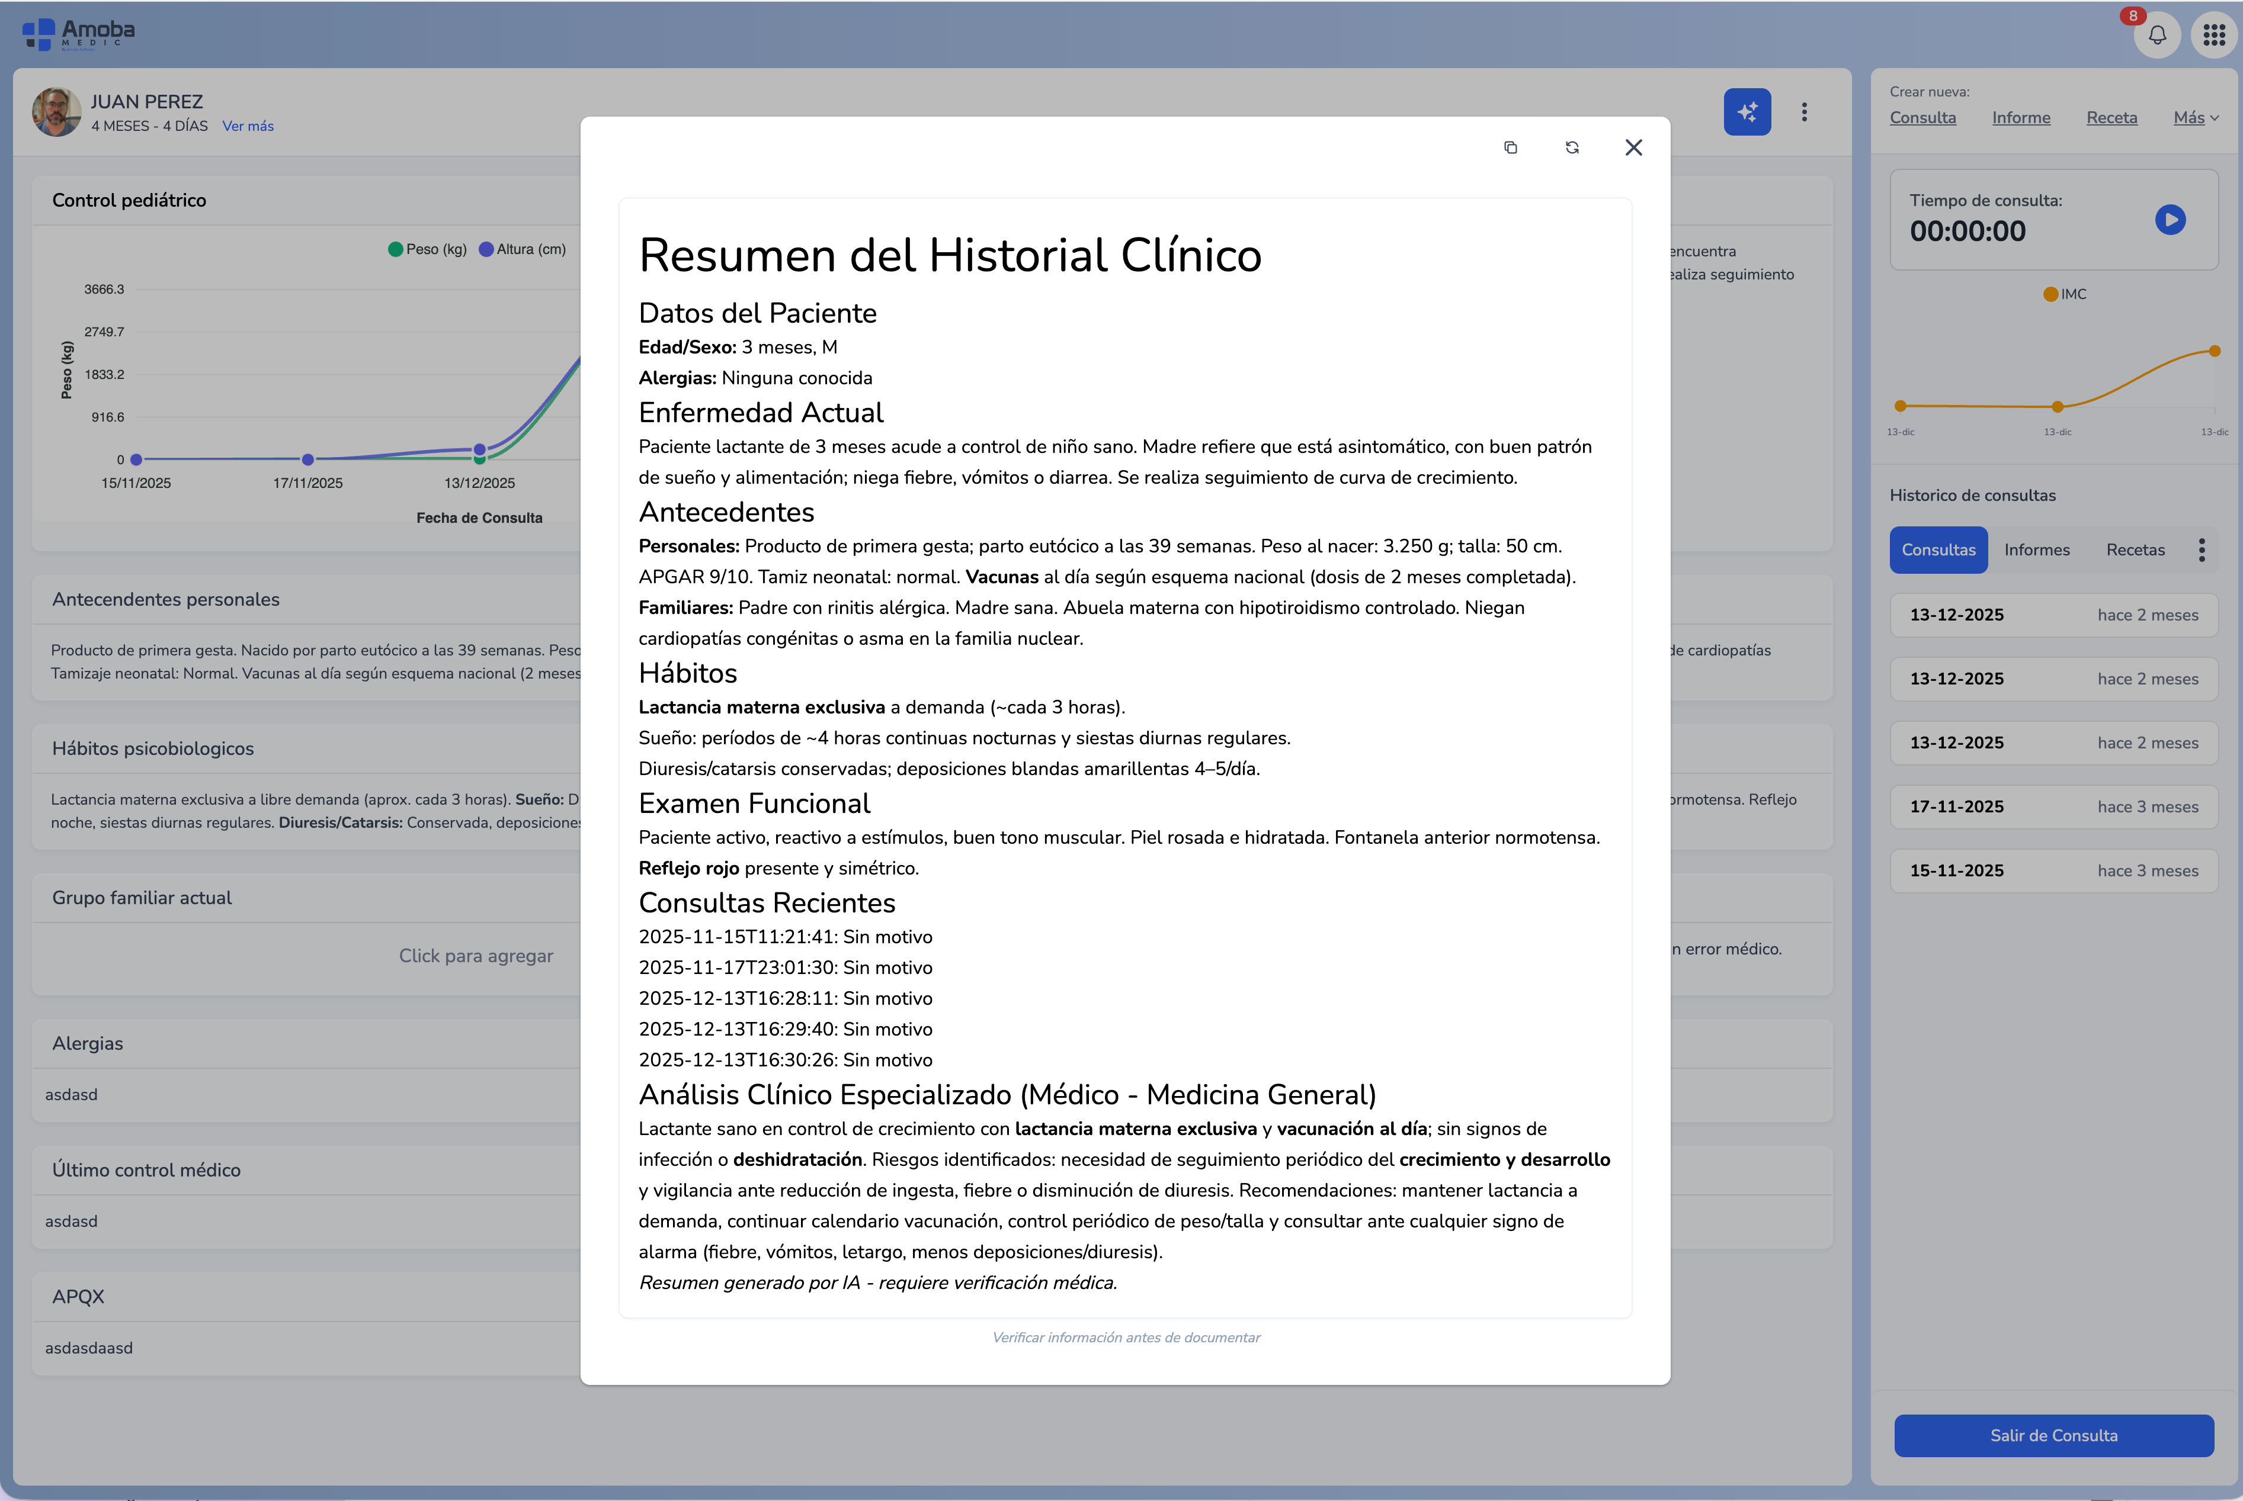Click the Amoba Medic logo

pos(79,34)
